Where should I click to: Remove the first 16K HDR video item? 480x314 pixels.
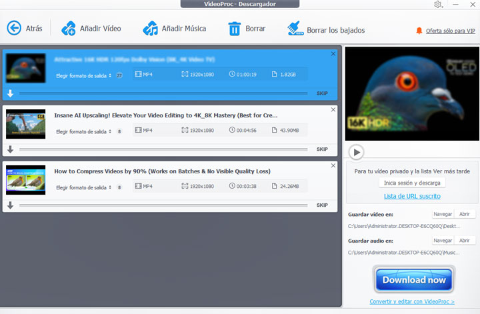click(x=333, y=54)
